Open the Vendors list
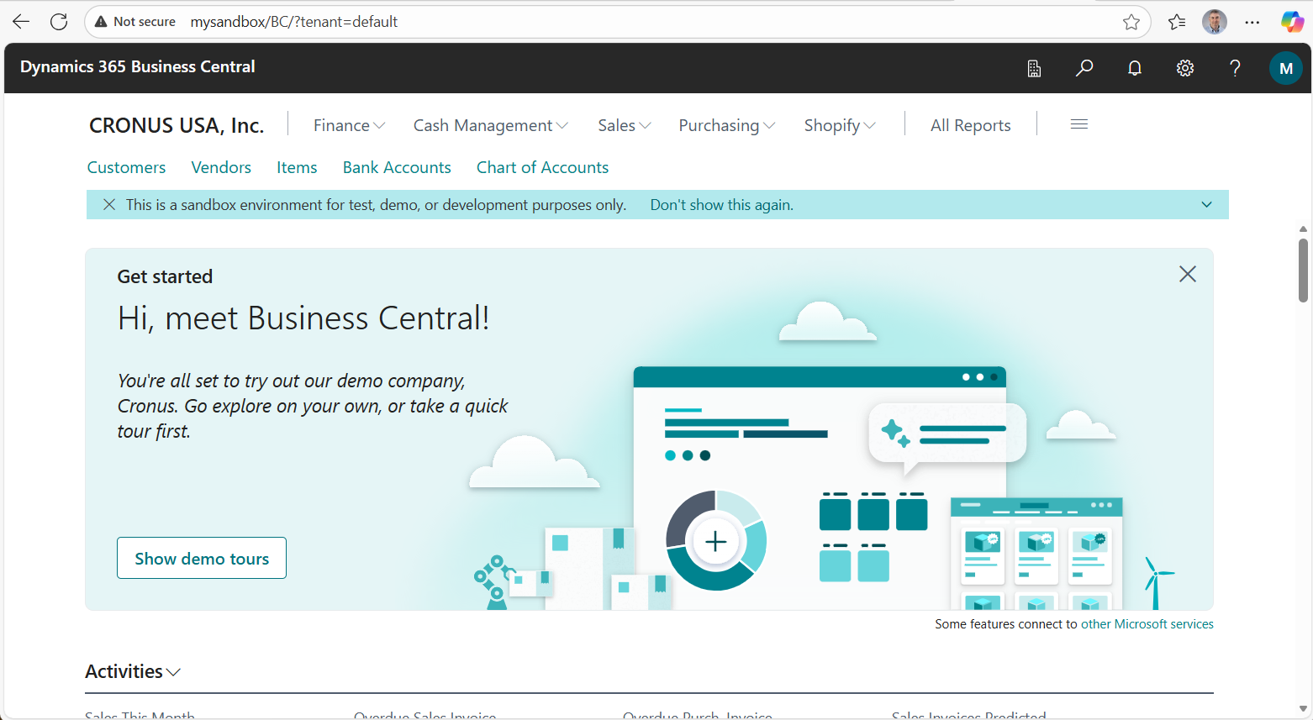Image resolution: width=1313 pixels, height=720 pixels. coord(221,167)
